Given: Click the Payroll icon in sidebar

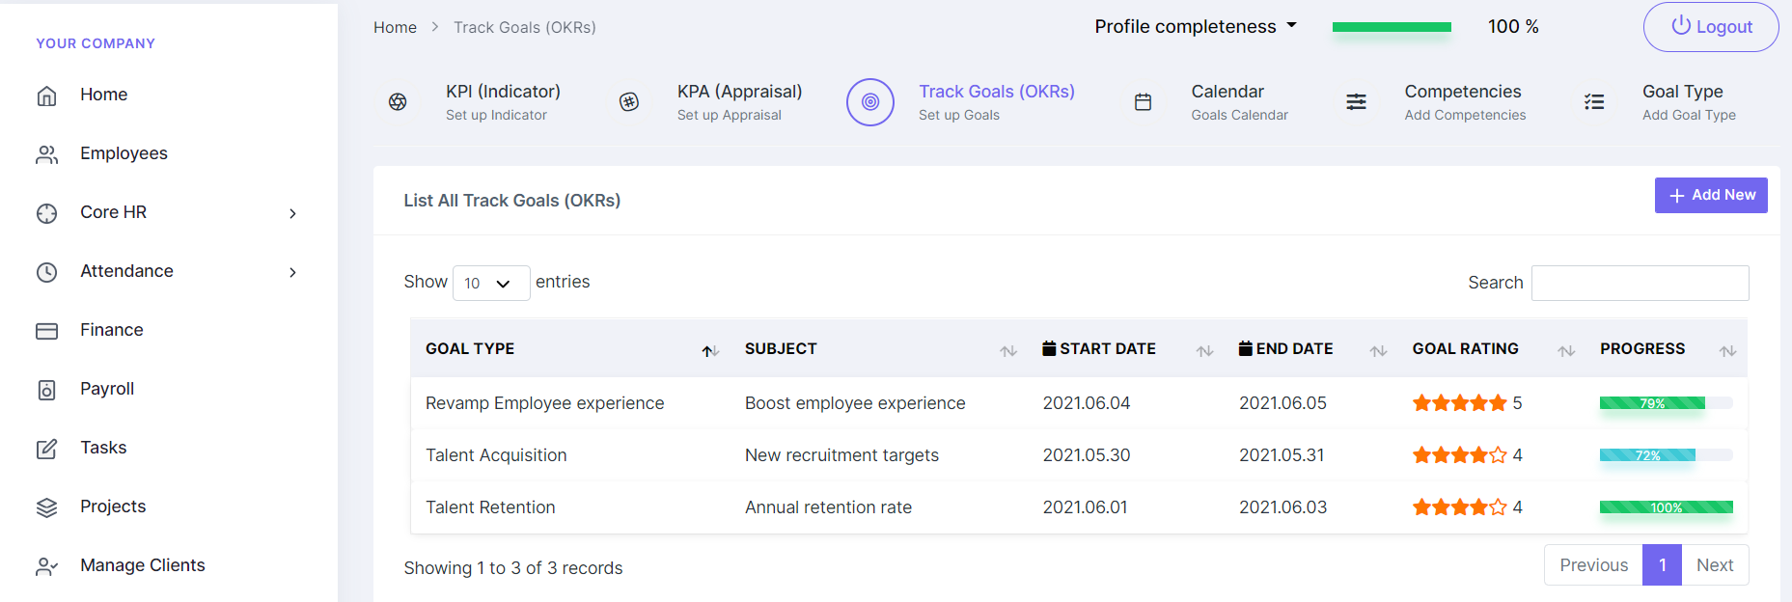Looking at the screenshot, I should pyautogui.click(x=46, y=390).
